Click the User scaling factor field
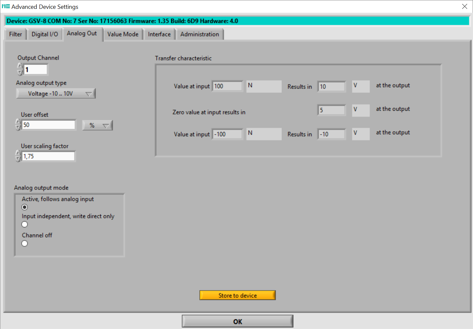The height and width of the screenshot is (329, 473). point(48,156)
